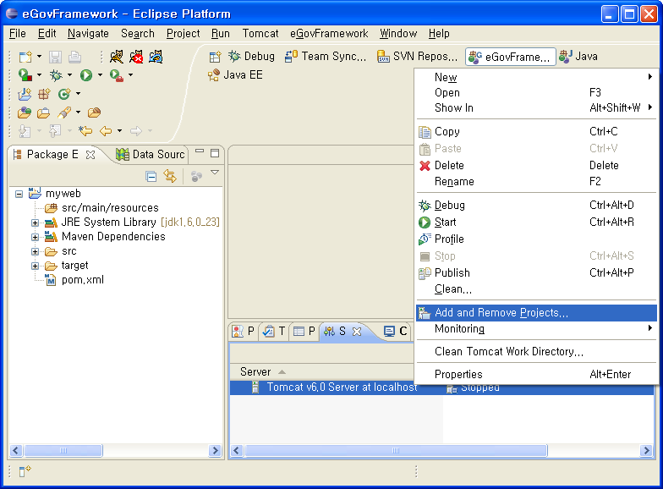Click the New Java Package icon
The height and width of the screenshot is (489, 663).
pos(44,93)
